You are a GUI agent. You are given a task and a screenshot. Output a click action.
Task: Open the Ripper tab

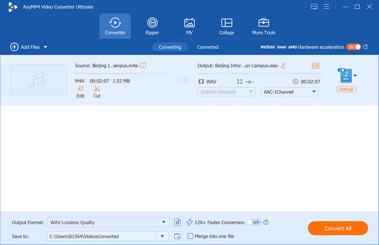point(152,26)
